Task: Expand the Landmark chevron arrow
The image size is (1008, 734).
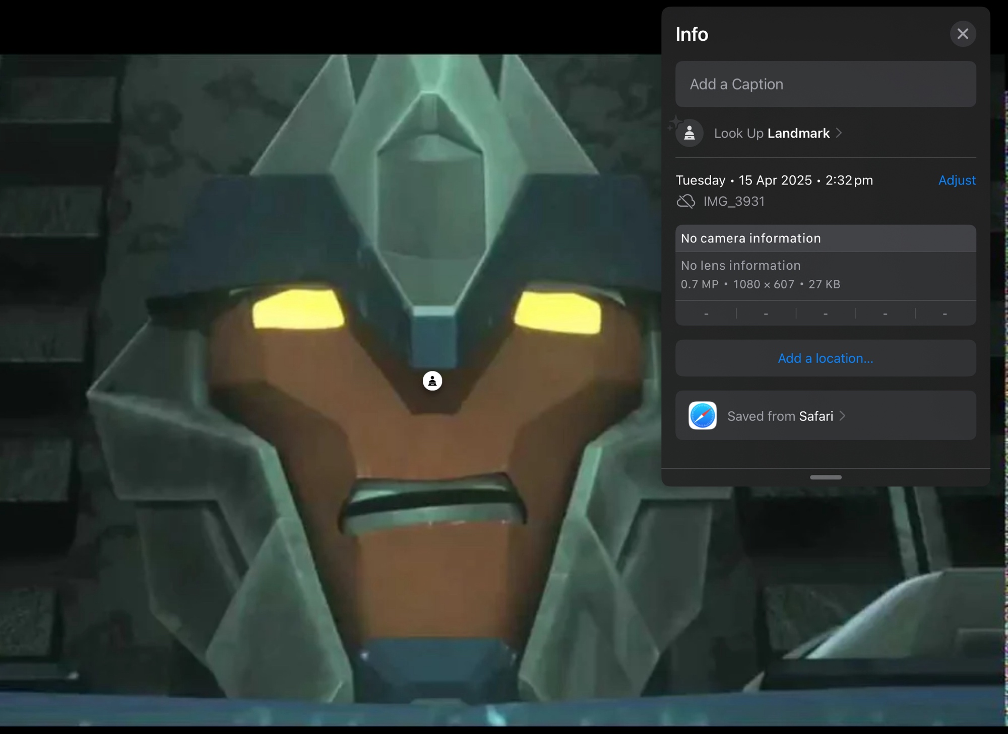Action: click(839, 133)
